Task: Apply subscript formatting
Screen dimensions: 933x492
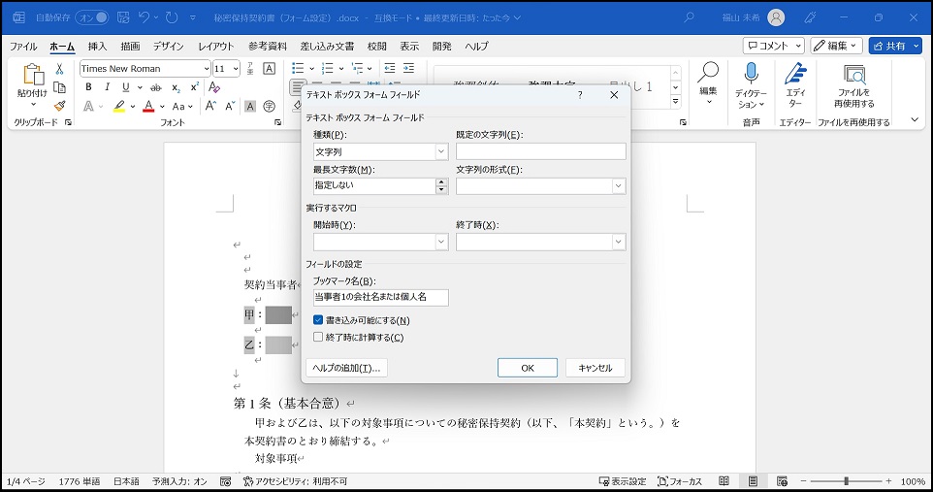Action: click(176, 87)
